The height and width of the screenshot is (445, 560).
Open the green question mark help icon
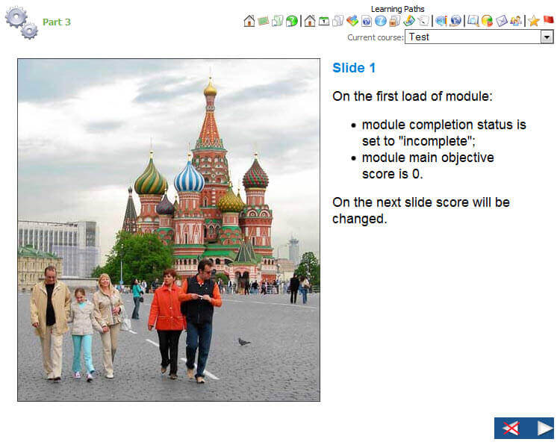coord(291,21)
